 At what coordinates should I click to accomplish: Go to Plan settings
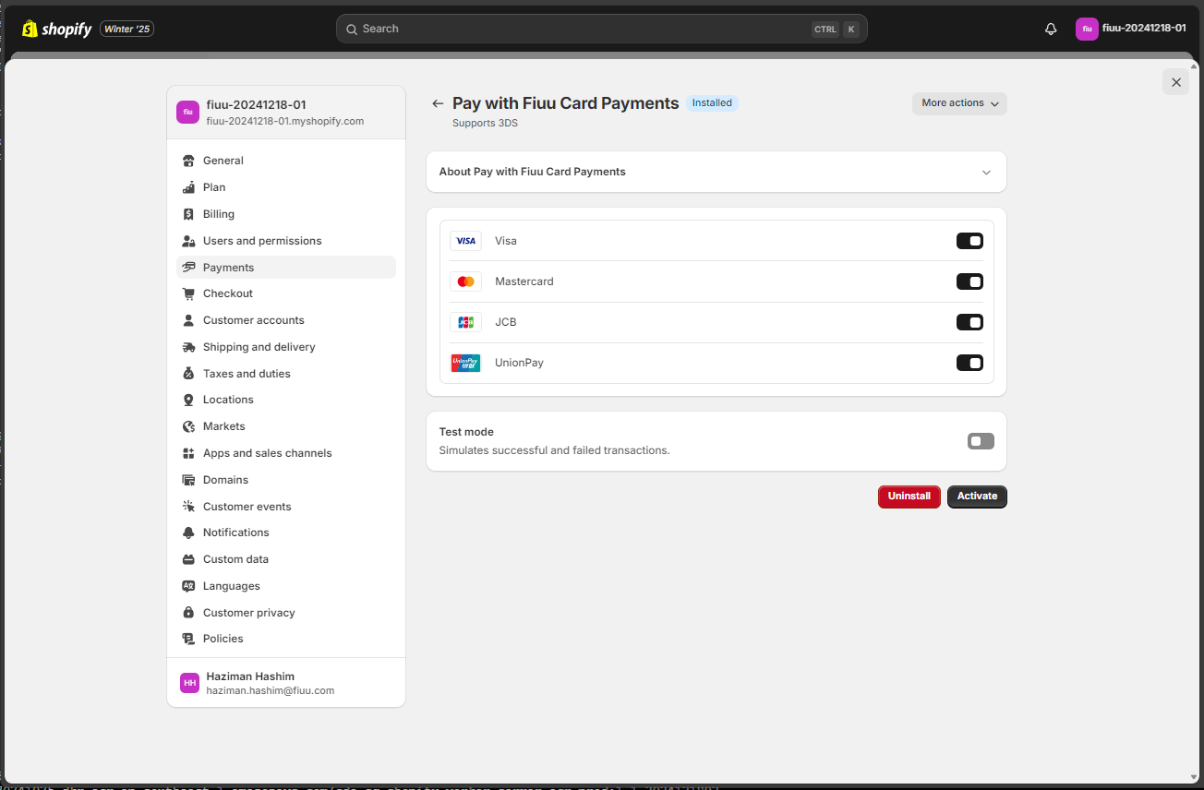tap(286, 187)
